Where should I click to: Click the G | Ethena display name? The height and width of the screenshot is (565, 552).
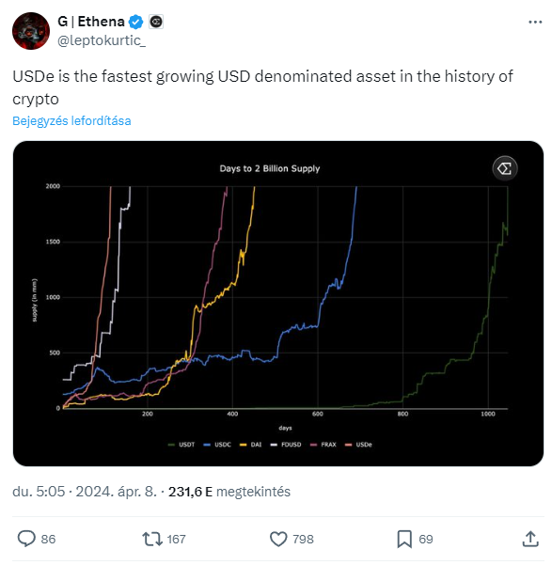(x=91, y=22)
